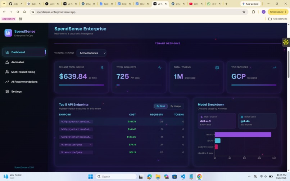Image resolution: width=290 pixels, height=181 pixels.
Task: Switch to the GitHub browser tab
Action: (15, 4)
